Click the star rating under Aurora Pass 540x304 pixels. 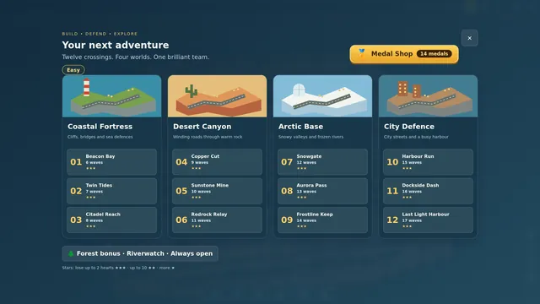tap(301, 198)
